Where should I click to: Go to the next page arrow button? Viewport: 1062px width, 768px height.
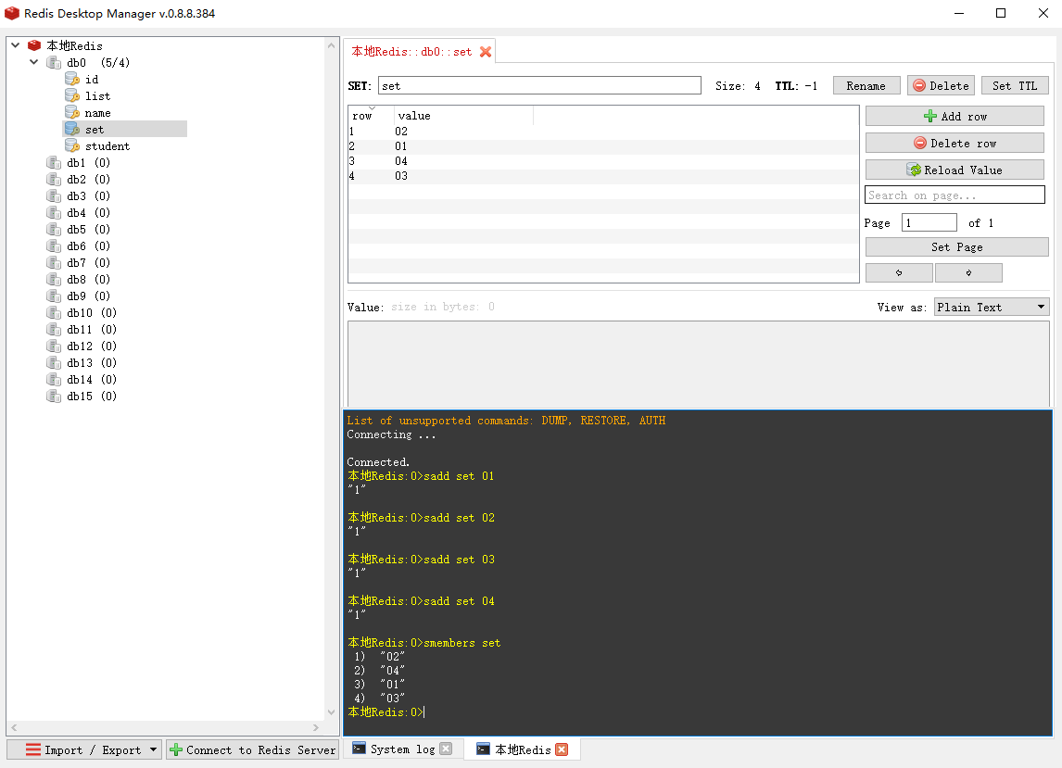[968, 273]
